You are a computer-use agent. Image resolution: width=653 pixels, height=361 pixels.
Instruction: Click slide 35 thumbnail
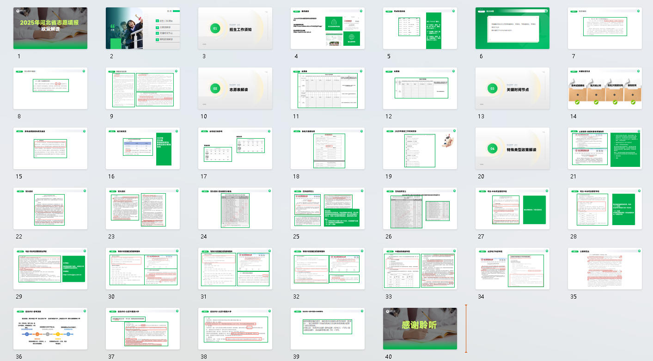[x=604, y=269]
